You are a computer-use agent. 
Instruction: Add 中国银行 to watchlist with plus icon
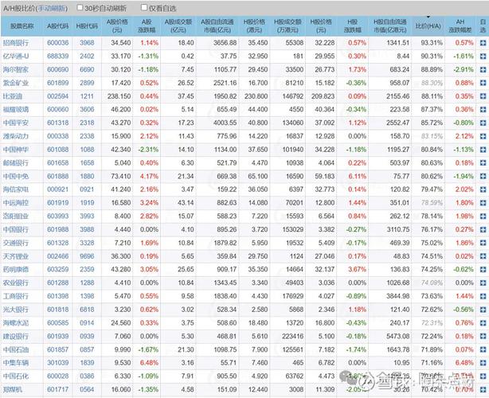[483, 230]
